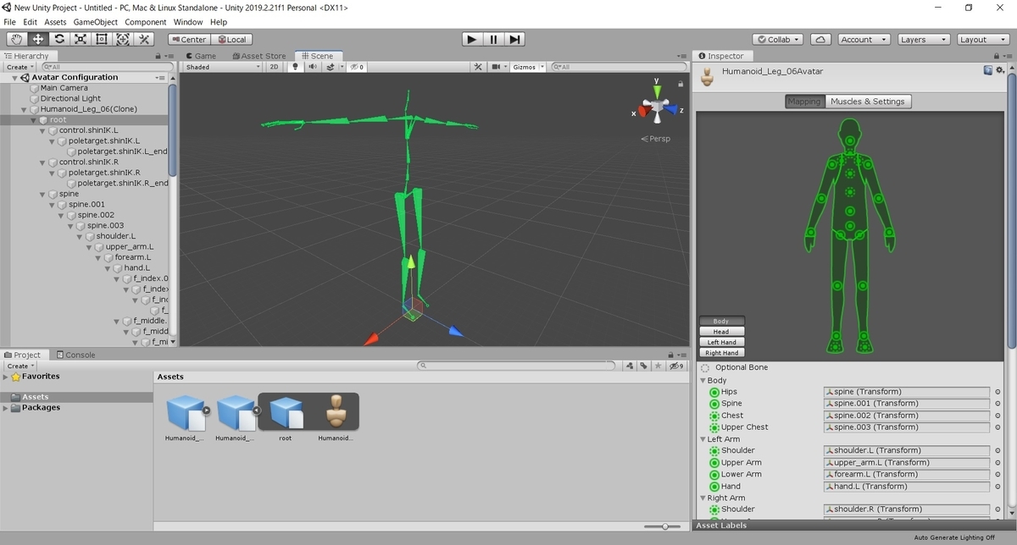Collapse the Left Arm section
The image size is (1017, 545).
pos(703,439)
